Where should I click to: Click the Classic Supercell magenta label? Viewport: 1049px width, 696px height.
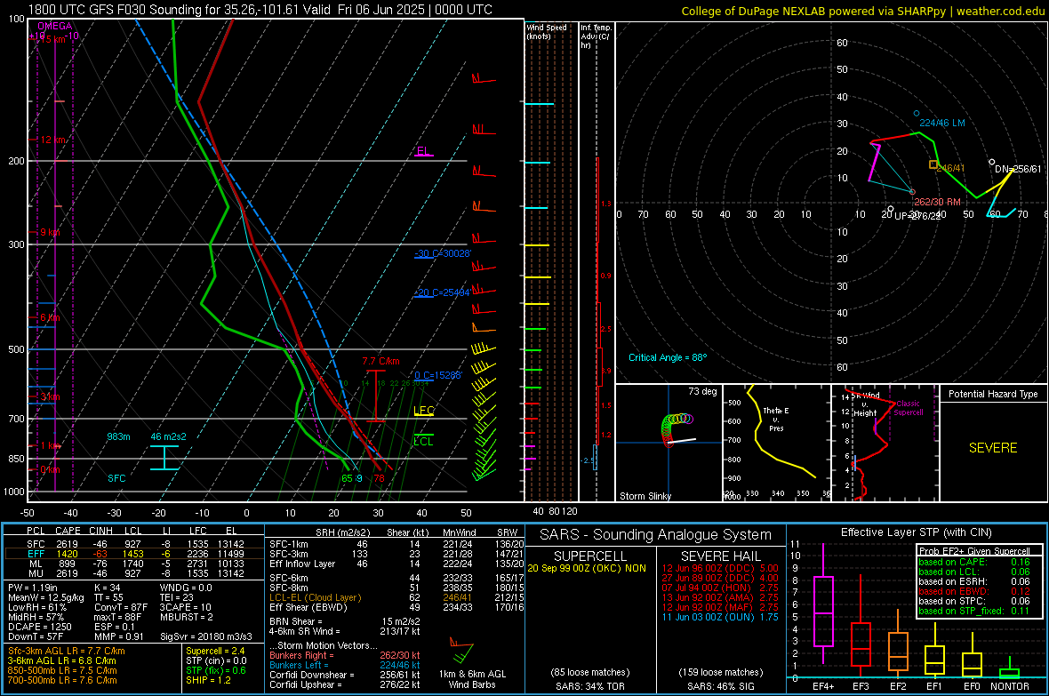point(909,408)
